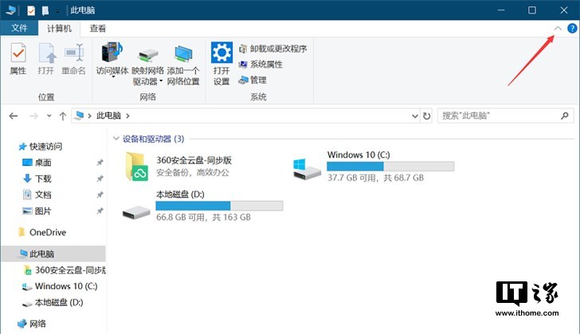
Task: Switch to the 查看 (View) tab
Action: pos(98,29)
